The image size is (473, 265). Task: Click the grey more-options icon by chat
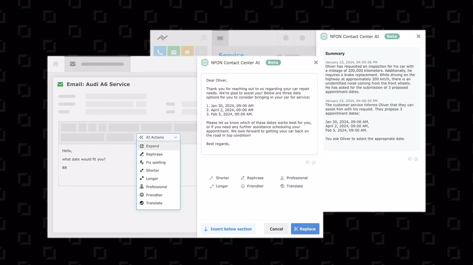click(x=201, y=51)
